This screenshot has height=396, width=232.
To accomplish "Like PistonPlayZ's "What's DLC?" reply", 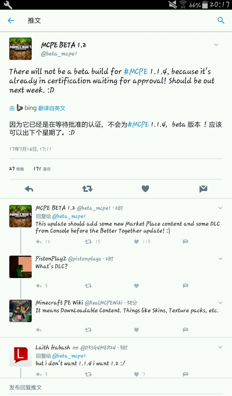I will click(136, 286).
